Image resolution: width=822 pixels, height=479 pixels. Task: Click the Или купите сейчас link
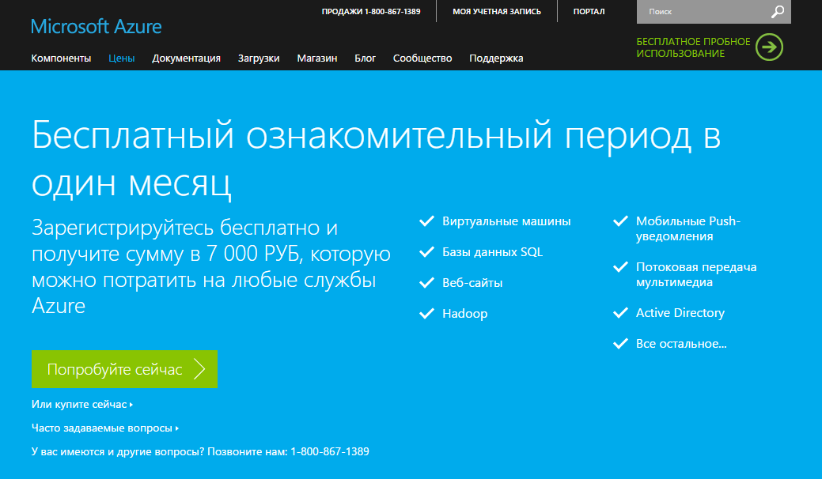click(81, 404)
